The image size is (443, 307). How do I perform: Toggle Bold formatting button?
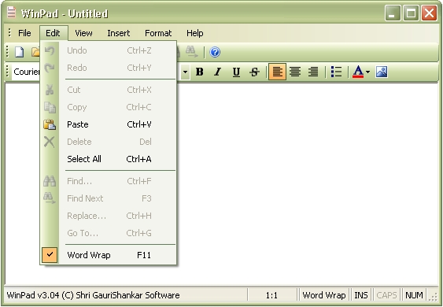pos(199,72)
